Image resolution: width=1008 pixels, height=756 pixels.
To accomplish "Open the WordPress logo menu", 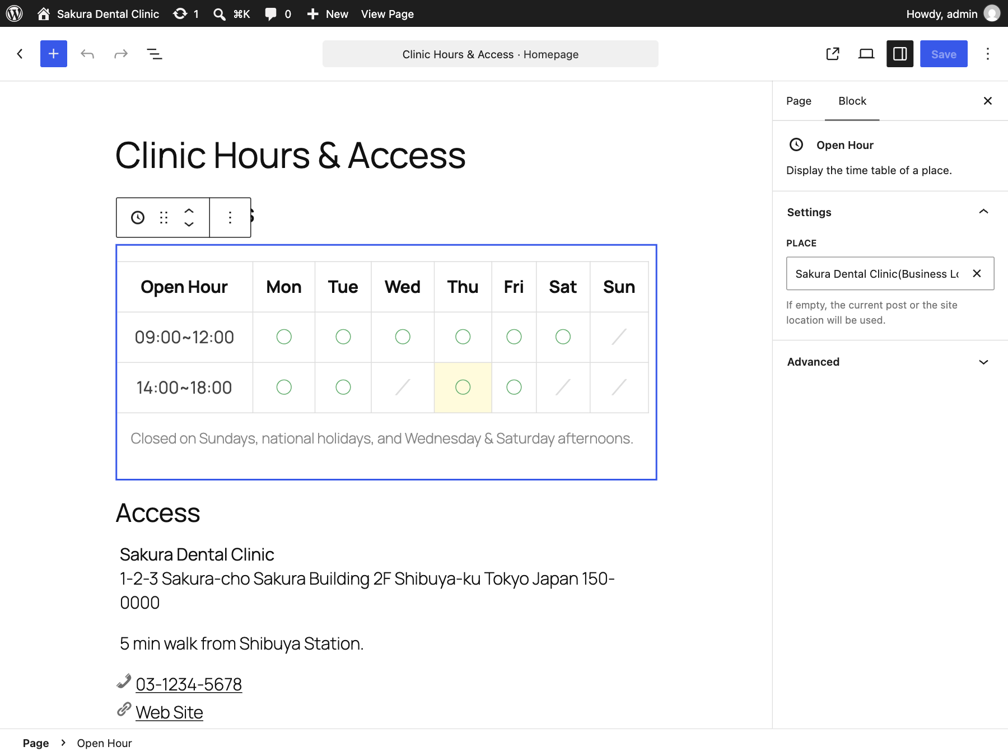I will pos(14,13).
